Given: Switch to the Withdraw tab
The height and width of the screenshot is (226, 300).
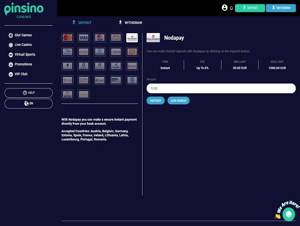Looking at the screenshot, I should pyautogui.click(x=130, y=23).
